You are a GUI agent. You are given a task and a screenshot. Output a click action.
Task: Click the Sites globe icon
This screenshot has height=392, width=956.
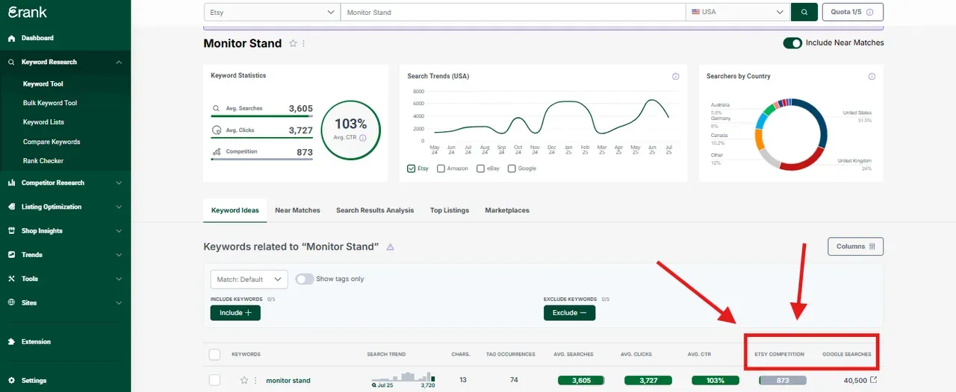(x=11, y=303)
